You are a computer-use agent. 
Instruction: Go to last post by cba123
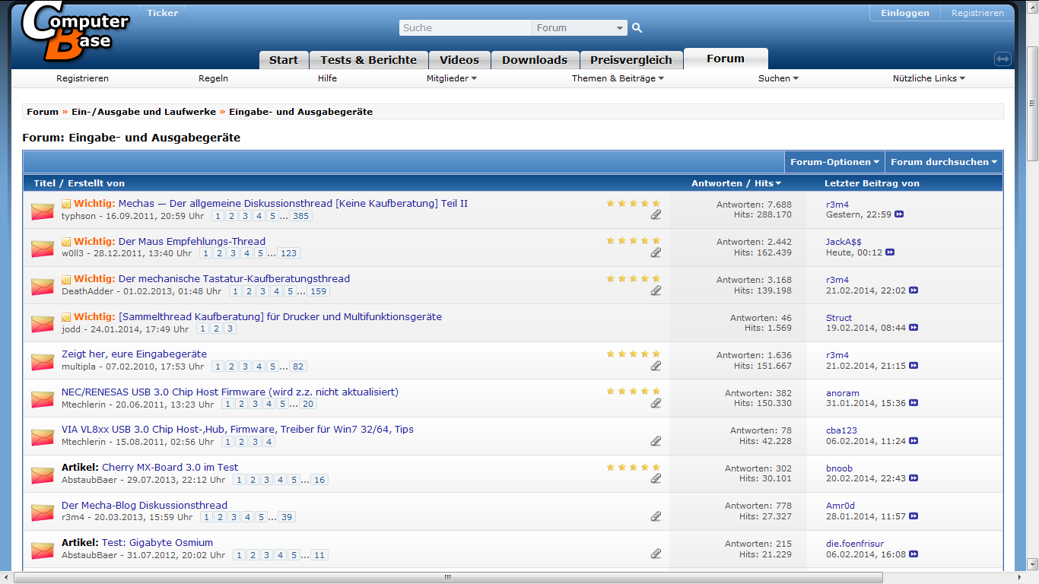point(913,441)
